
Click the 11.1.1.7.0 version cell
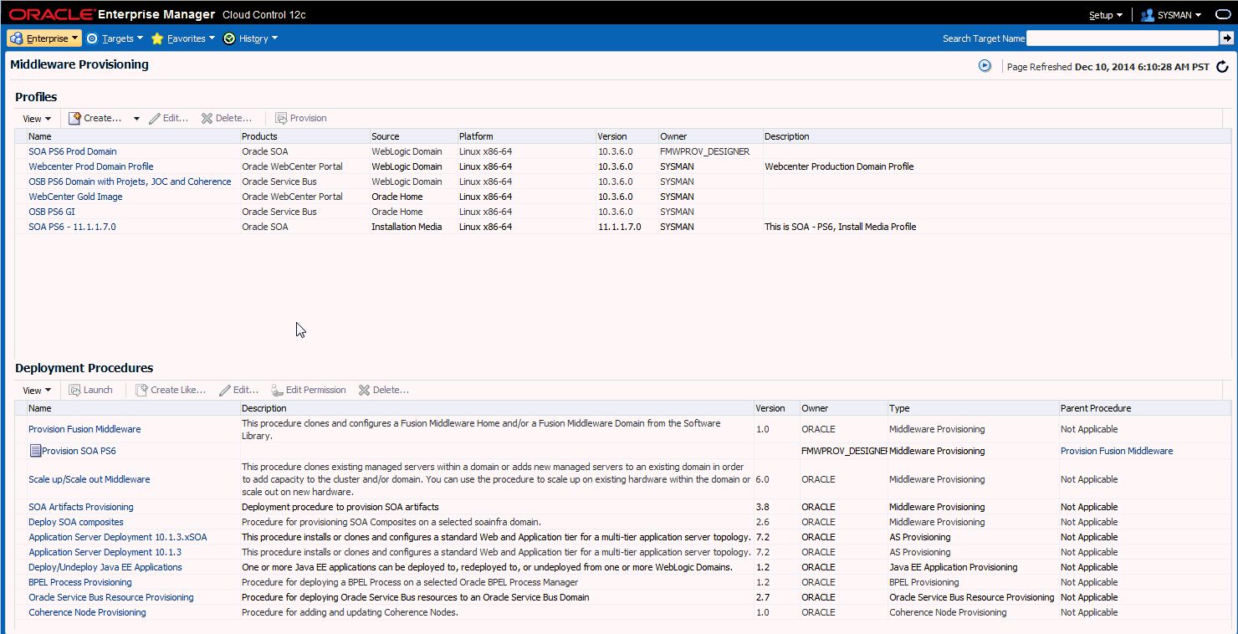pos(620,227)
